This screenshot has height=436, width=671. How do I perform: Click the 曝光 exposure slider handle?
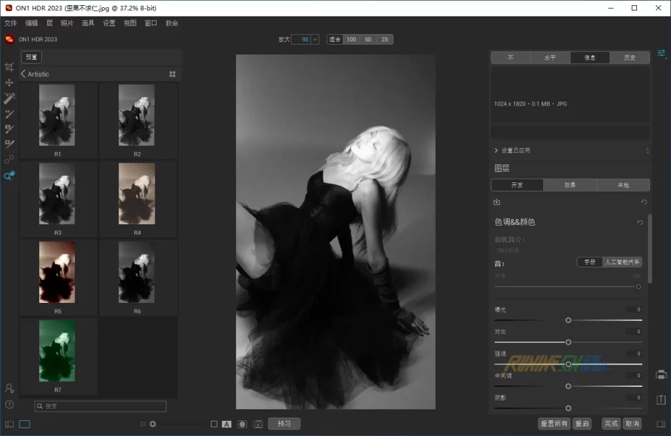[x=568, y=320]
